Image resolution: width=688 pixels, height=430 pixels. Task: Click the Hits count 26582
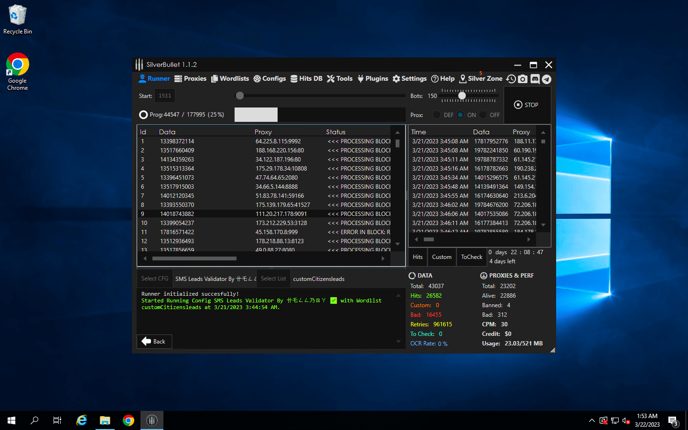point(434,296)
